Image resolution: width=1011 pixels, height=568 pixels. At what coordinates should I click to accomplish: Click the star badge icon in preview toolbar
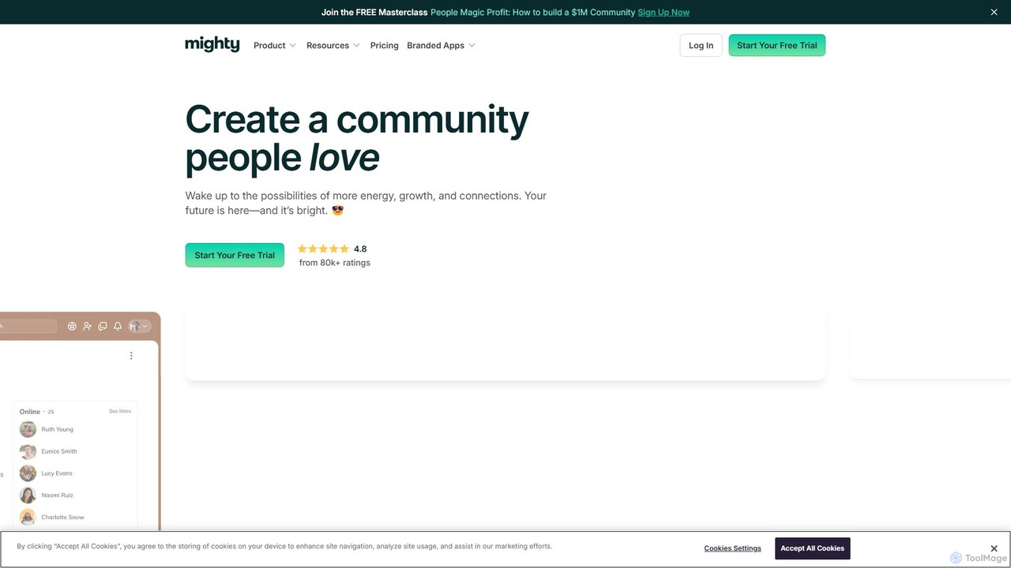[72, 326]
